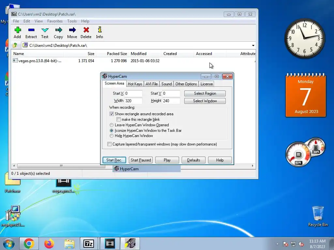Open the Windows Start menu
This screenshot has height=250, width=334.
[x=9, y=243]
